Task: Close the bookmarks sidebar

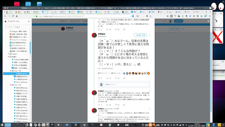Action: coord(28,21)
